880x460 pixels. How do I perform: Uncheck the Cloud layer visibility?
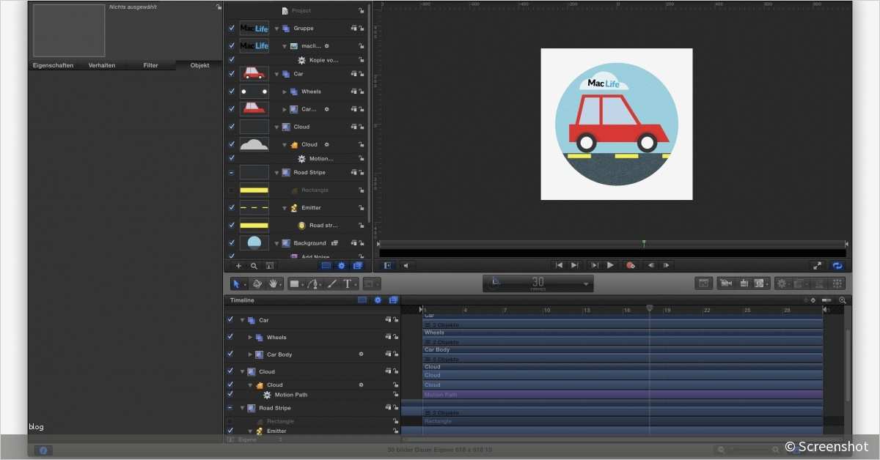point(230,127)
